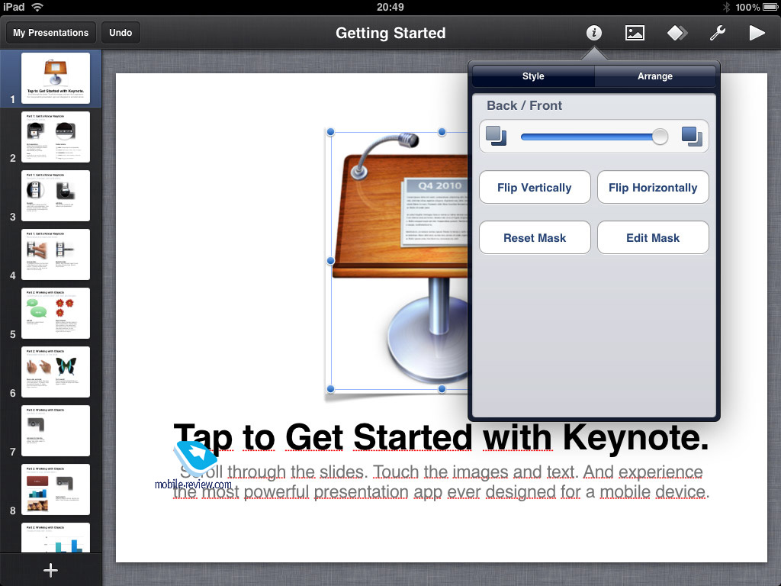Tap the Undo button

pos(121,33)
